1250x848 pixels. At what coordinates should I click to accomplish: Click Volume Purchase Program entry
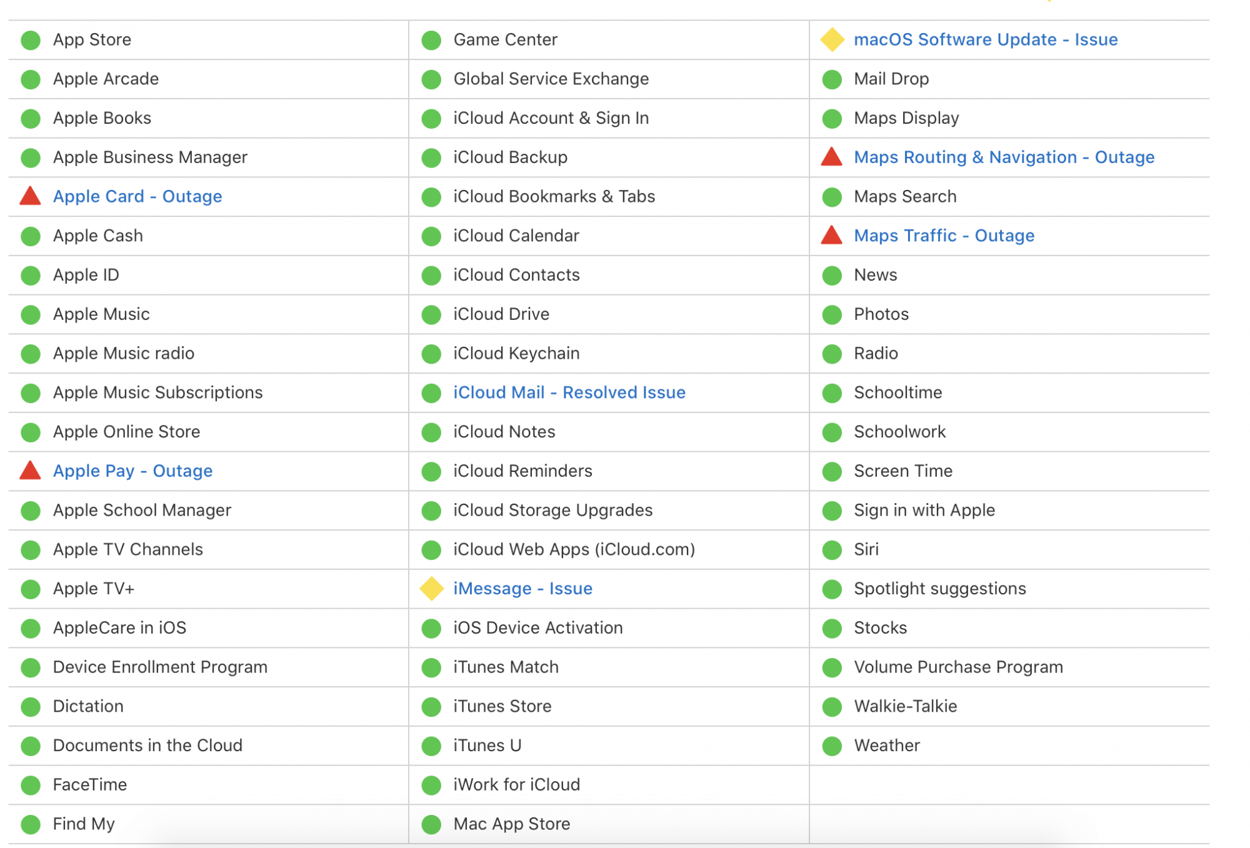959,667
